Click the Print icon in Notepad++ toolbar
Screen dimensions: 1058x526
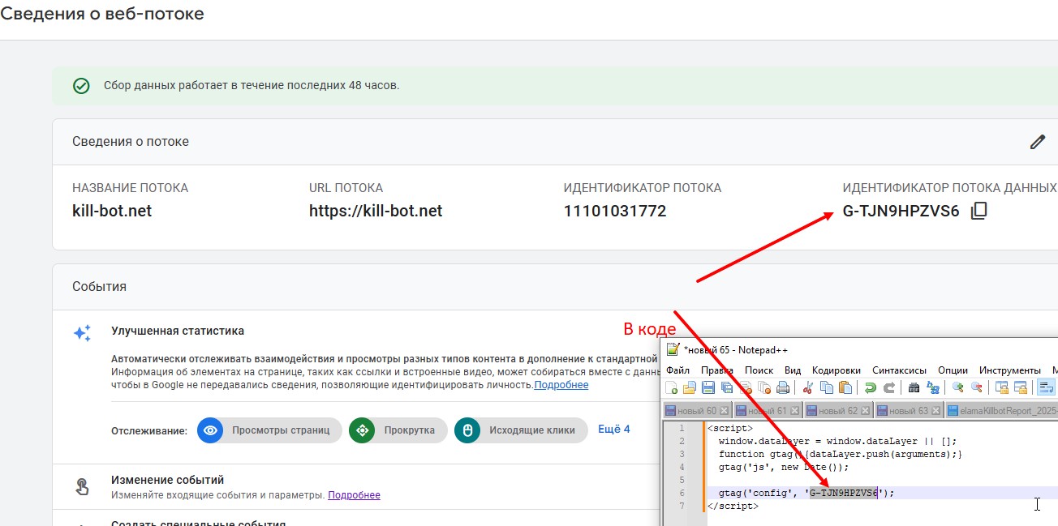pos(783,387)
